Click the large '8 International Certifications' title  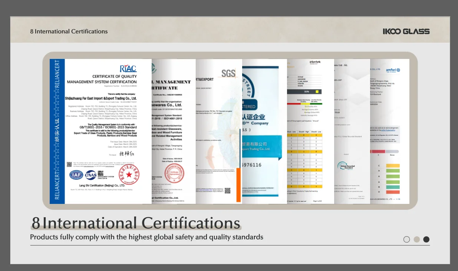point(136,223)
